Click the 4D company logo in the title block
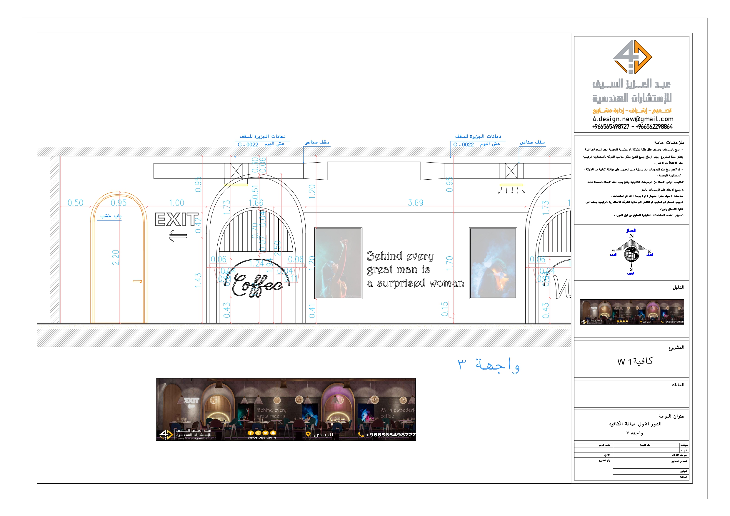730x516 pixels. click(632, 56)
